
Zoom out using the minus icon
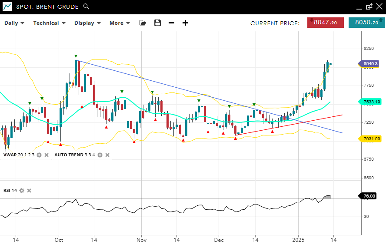[171, 23]
